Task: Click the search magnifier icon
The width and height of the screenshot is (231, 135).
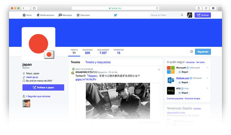Action: pyautogui.click(x=182, y=15)
